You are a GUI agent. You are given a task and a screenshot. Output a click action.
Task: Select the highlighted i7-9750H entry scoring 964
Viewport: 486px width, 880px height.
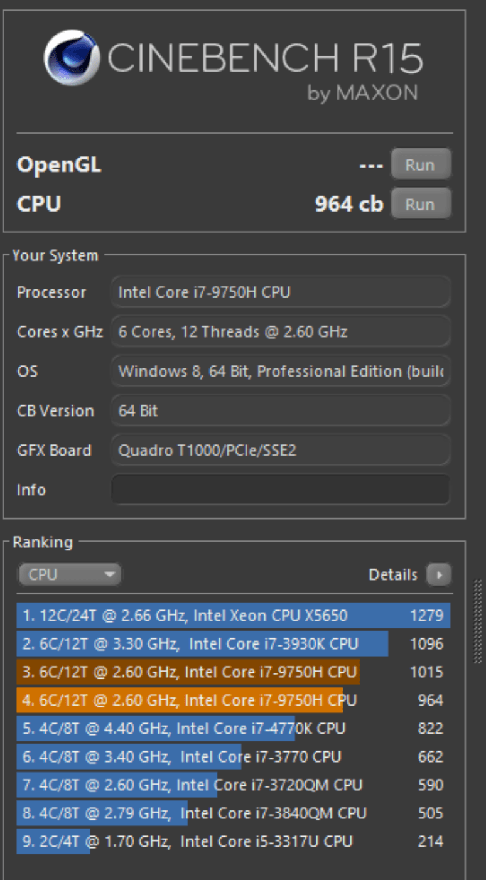point(232,700)
